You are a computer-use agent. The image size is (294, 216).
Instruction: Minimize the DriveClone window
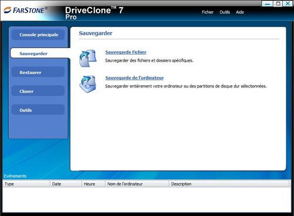pos(268,4)
